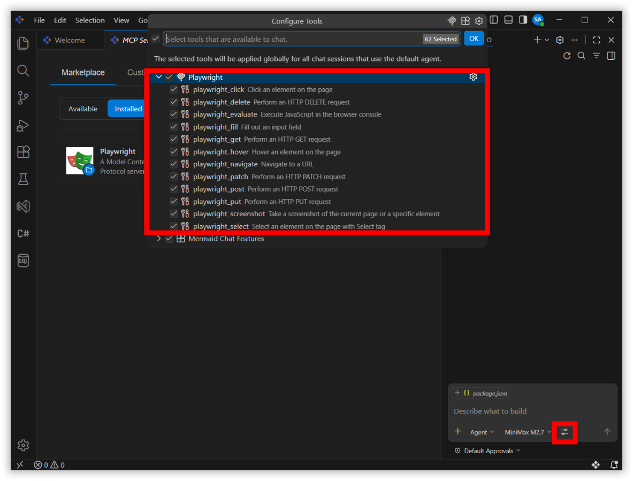Open Source Control view in activity bar

tap(23, 98)
